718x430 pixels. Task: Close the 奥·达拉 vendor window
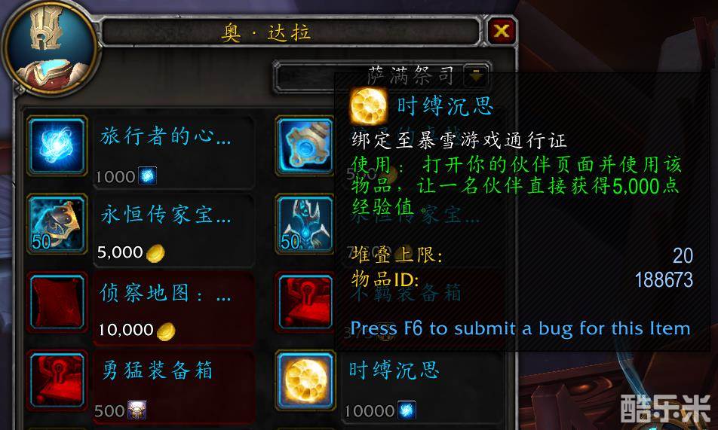point(502,31)
